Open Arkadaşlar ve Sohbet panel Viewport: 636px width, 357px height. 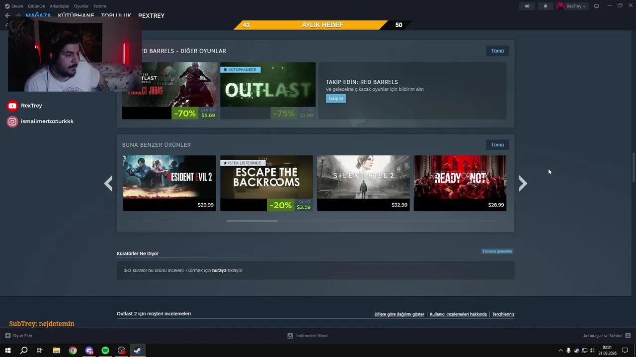(607, 336)
